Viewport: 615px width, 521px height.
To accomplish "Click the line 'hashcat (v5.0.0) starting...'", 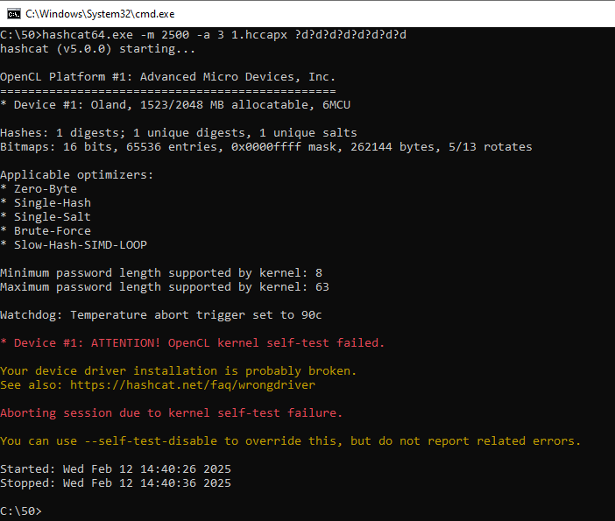I will point(97,49).
